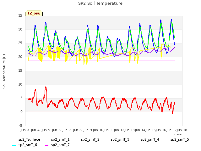Click the sp2_Tsurface legend entry
This screenshot has height=151, width=201.
tap(26, 139)
